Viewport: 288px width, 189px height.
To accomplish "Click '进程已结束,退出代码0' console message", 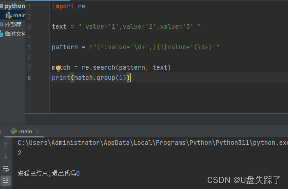I will click(x=49, y=173).
